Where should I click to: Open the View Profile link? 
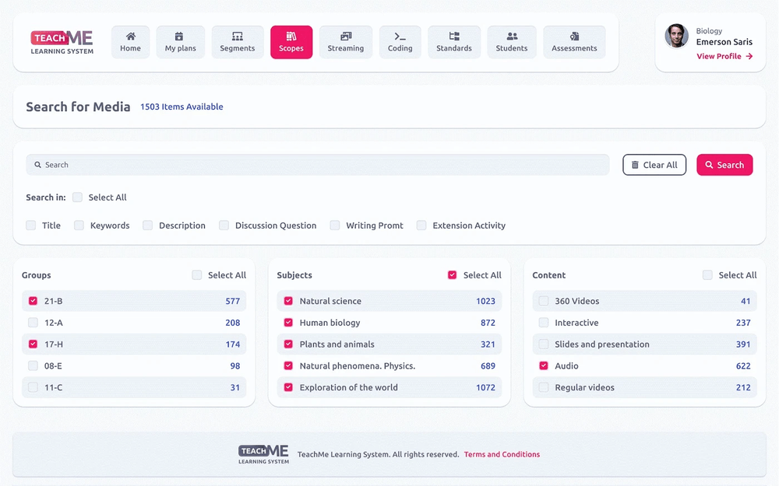tap(724, 57)
